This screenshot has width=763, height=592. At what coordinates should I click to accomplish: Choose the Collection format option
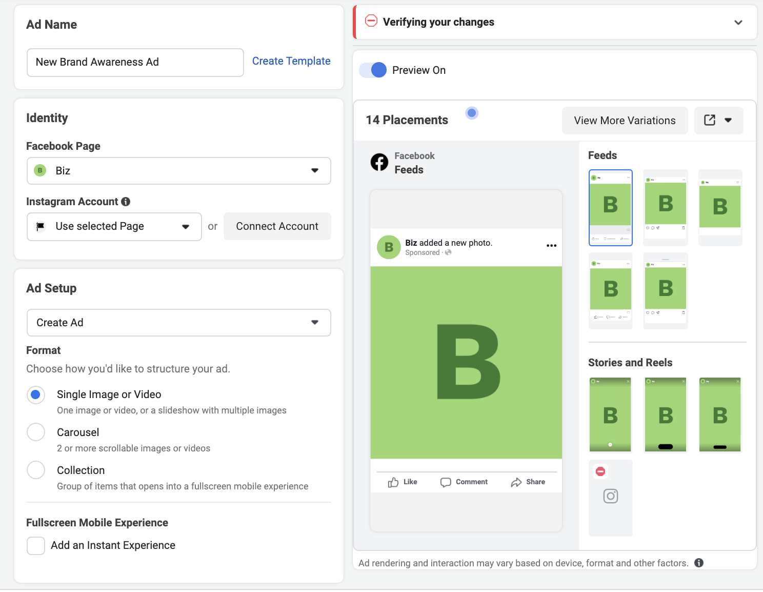click(36, 470)
